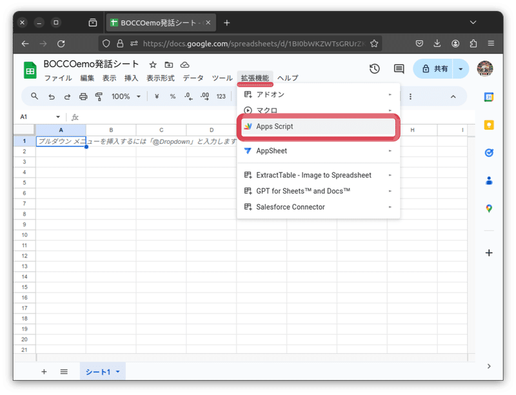Check the cloud document status icon
516x395 pixels.
click(x=185, y=65)
